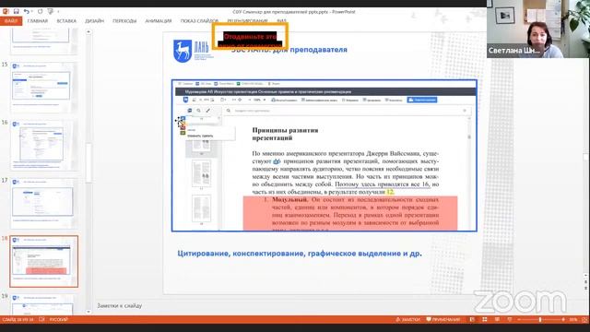The width and height of the screenshot is (590, 332).
Task: Switch to the РЕЦЕНЗИРОВАНИЕ ribbon tab
Action: (x=247, y=21)
